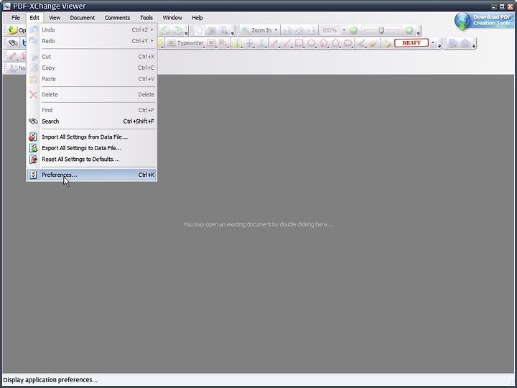
Task: Select the Polygon Line tool
Action: coord(323,43)
